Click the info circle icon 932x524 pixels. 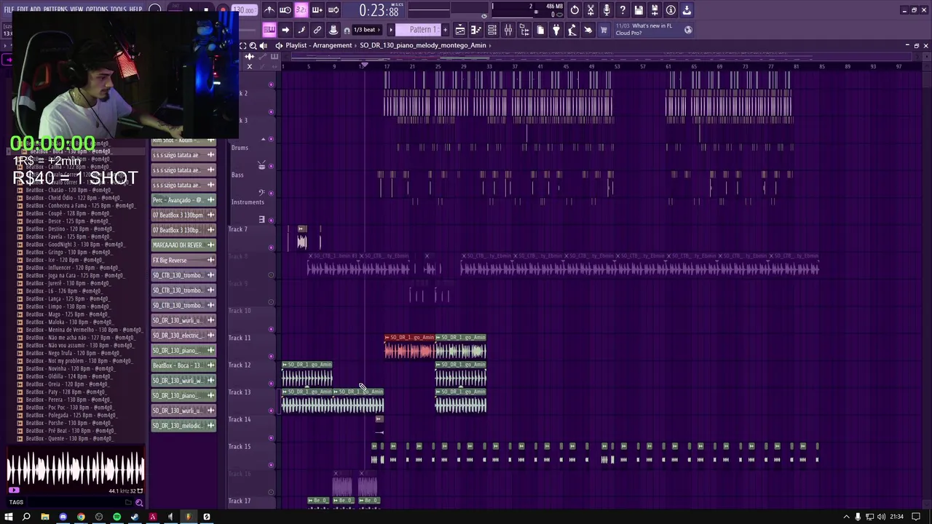[x=671, y=10]
